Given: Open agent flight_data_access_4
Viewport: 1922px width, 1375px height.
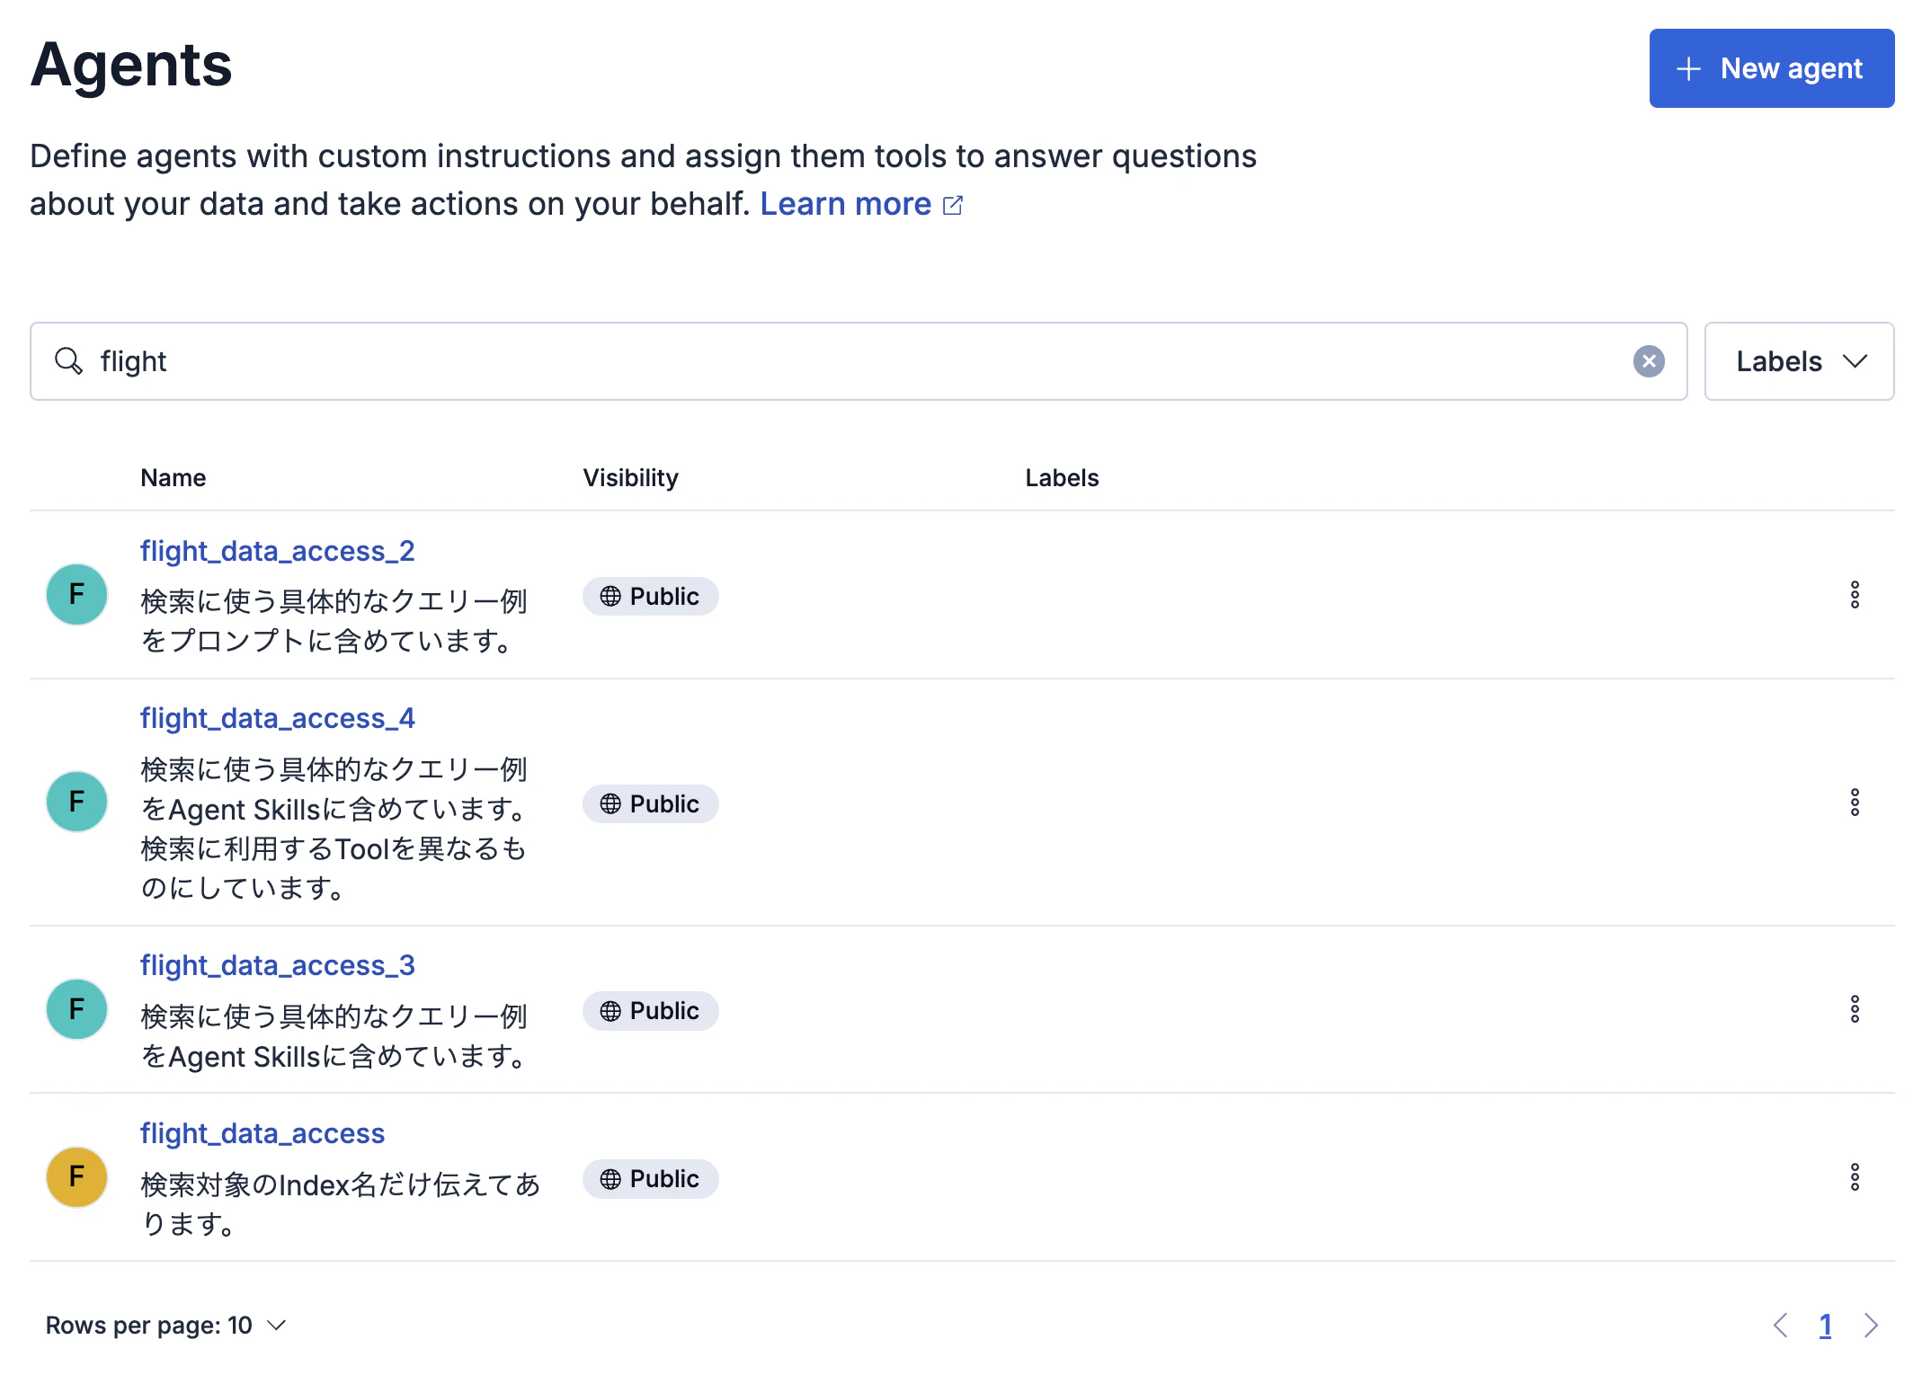Looking at the screenshot, I should coord(277,718).
